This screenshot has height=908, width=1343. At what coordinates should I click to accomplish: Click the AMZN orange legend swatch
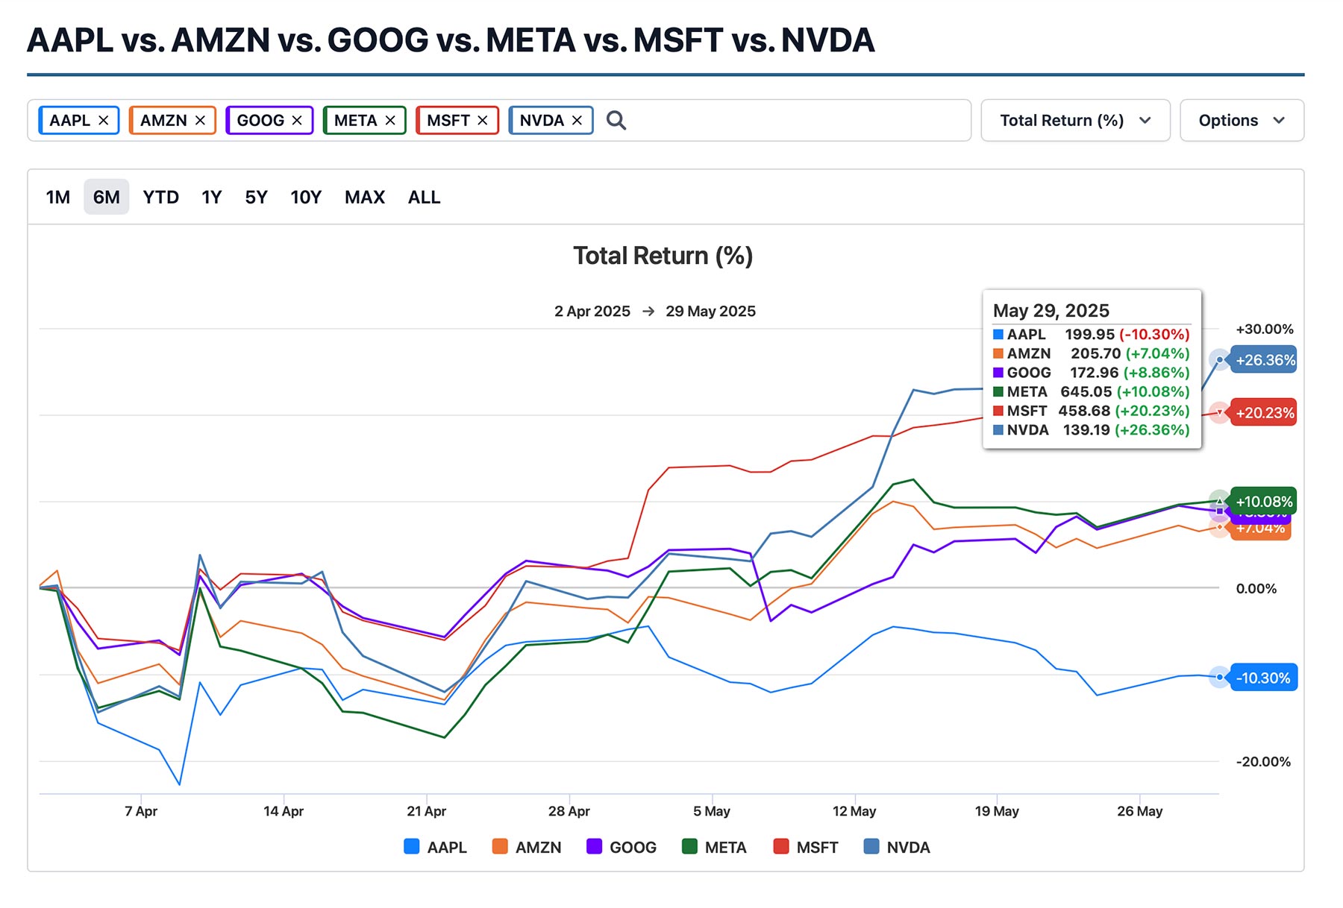[500, 846]
